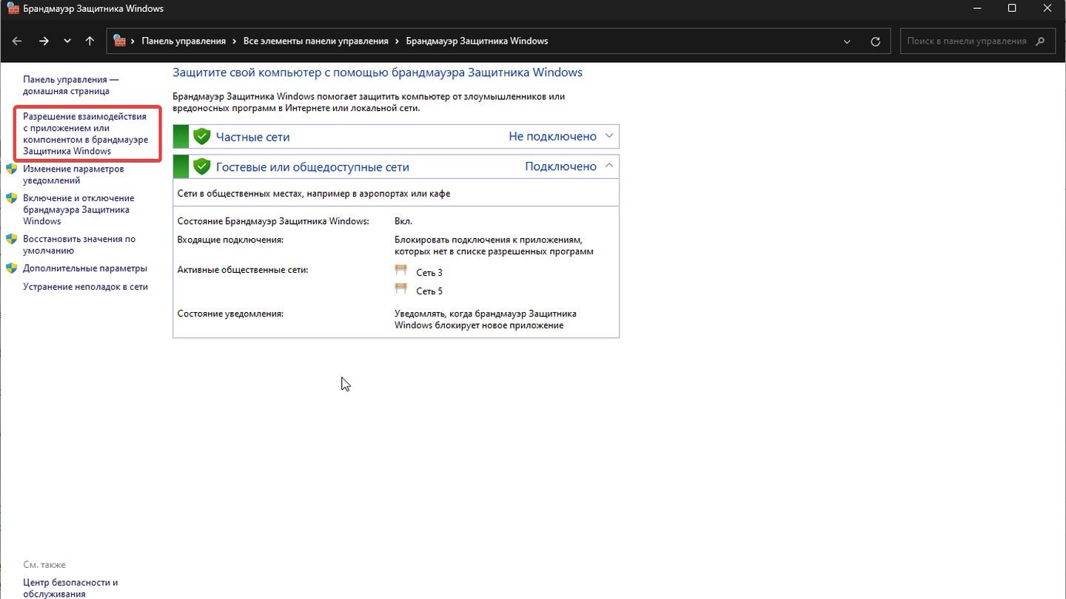Click the bench icon next to Сеть 5
The image size is (1066, 599).
[x=401, y=290]
